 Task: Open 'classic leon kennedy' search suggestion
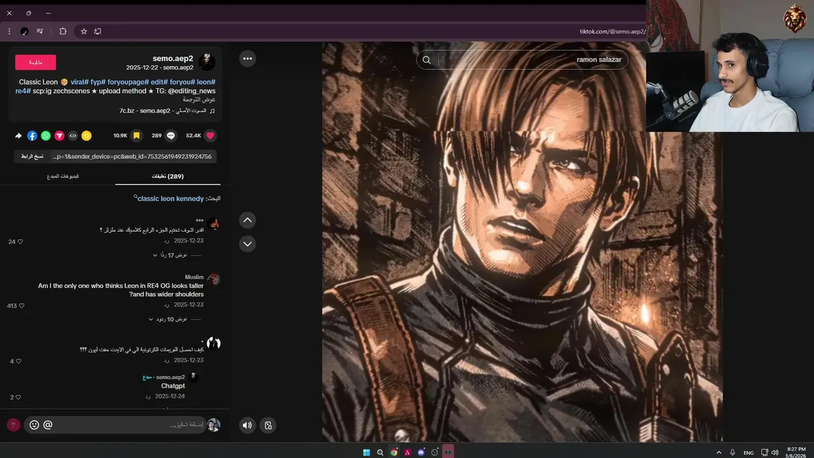170,198
